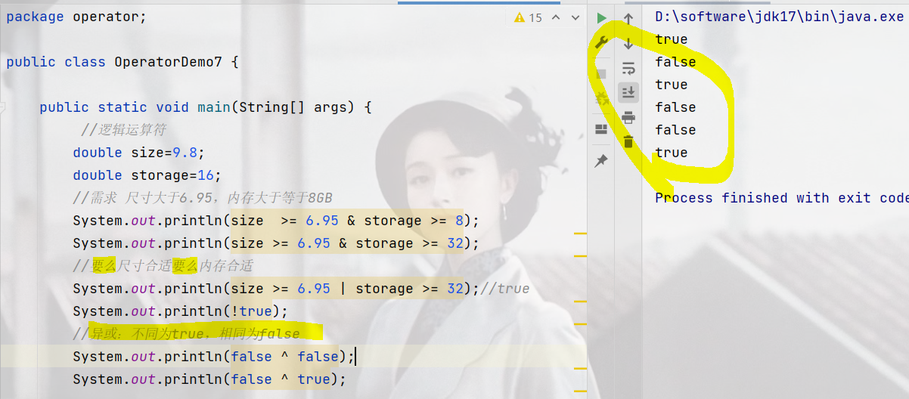The height and width of the screenshot is (399, 909).
Task: Click the exit/bug icon below the stop button
Action: [x=601, y=98]
